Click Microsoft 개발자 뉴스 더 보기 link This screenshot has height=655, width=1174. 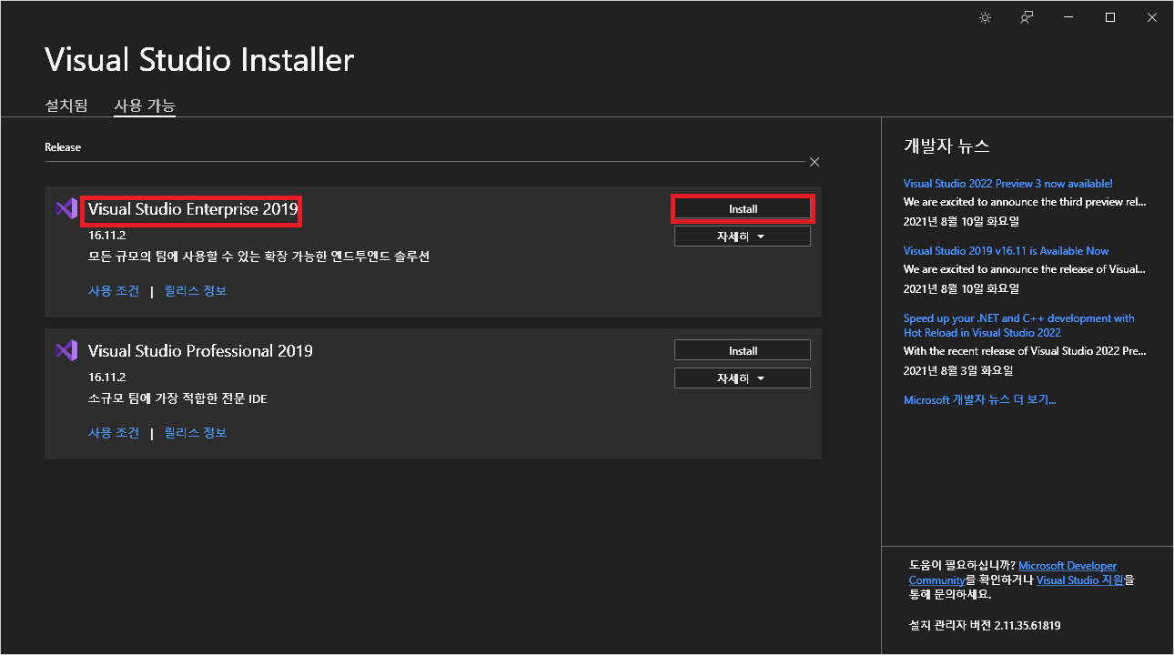coord(979,400)
